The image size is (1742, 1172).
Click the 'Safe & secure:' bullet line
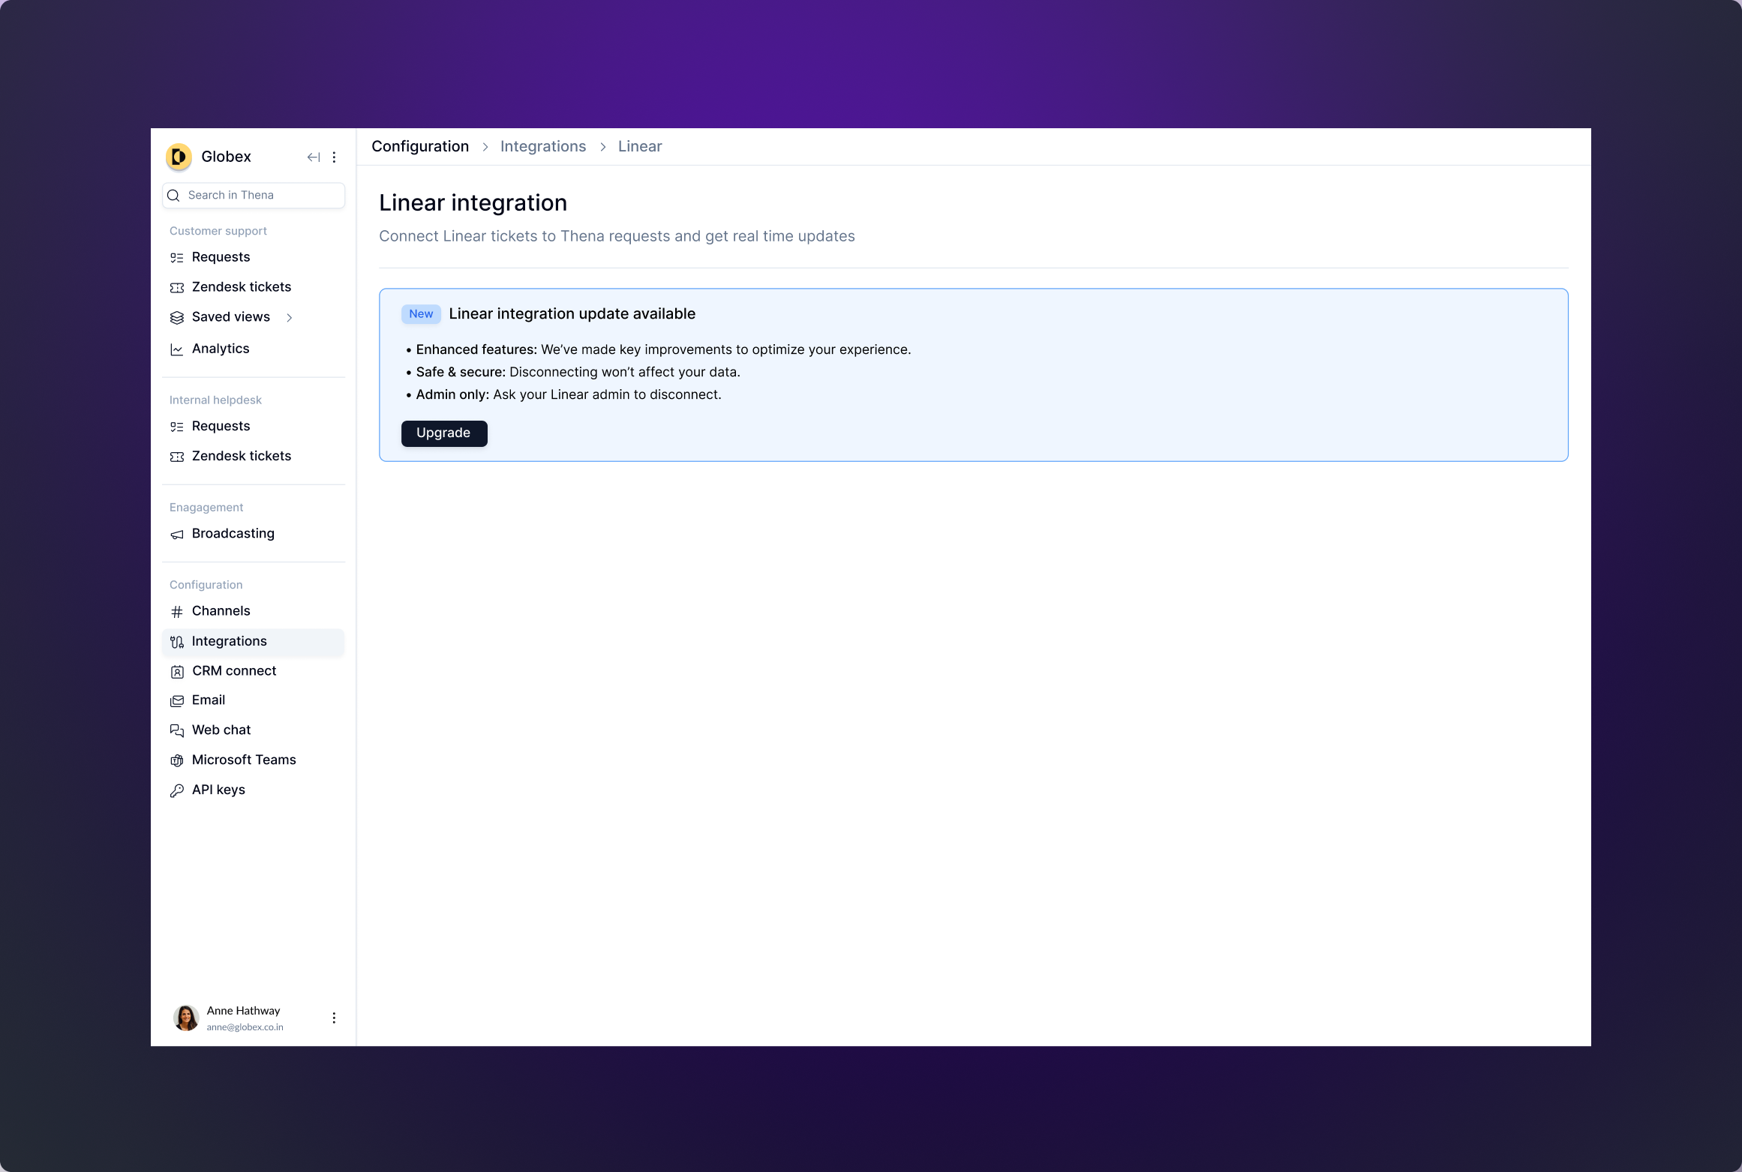pyautogui.click(x=573, y=373)
